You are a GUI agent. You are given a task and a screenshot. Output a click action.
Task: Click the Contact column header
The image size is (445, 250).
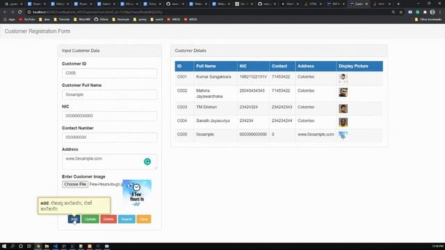pos(282,66)
